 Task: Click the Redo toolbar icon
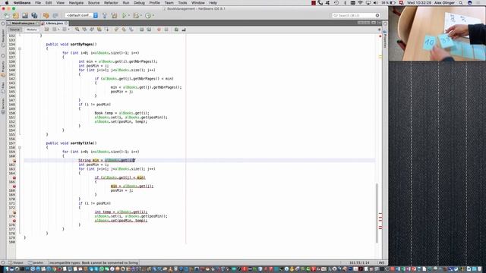[55, 15]
